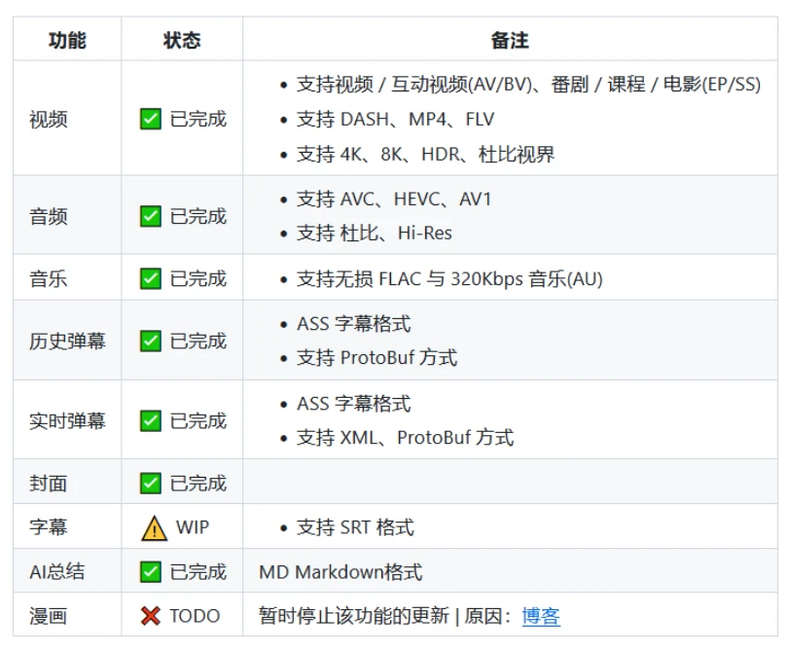The width and height of the screenshot is (788, 650).
Task: Click the MD Markdown格式 note text
Action: pyautogui.click(x=340, y=572)
